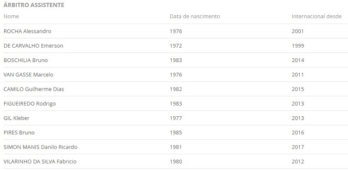The image size is (348, 170).
Task: Click international year 1999 for DE CARVALHO
Action: click(298, 46)
